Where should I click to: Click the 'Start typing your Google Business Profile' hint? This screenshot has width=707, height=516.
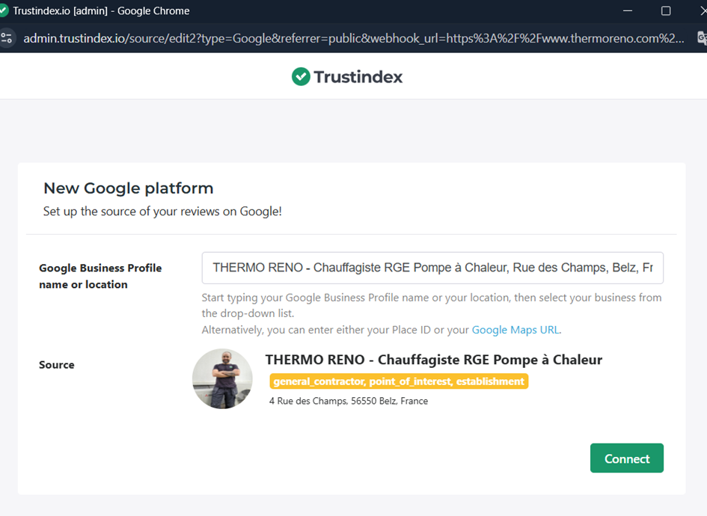click(x=432, y=305)
